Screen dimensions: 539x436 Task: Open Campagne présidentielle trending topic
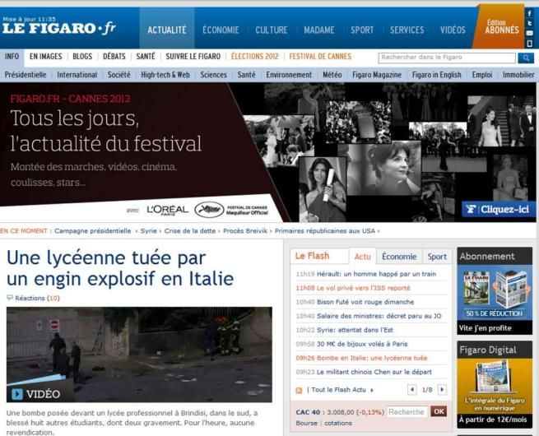coord(93,231)
